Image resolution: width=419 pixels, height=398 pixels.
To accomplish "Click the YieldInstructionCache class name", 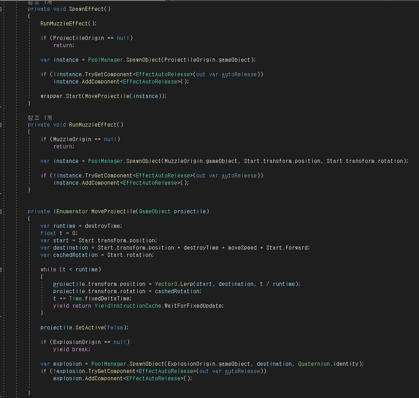I will [127, 306].
